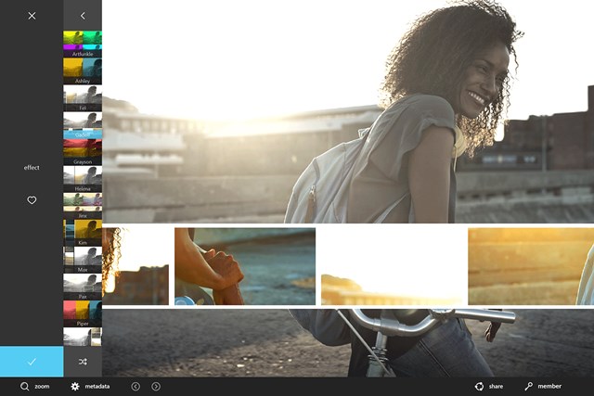Click the zoom magnifier icon
The height and width of the screenshot is (396, 594).
click(25, 386)
